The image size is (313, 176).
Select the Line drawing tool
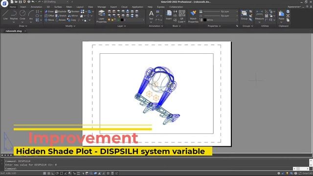(x=5, y=15)
